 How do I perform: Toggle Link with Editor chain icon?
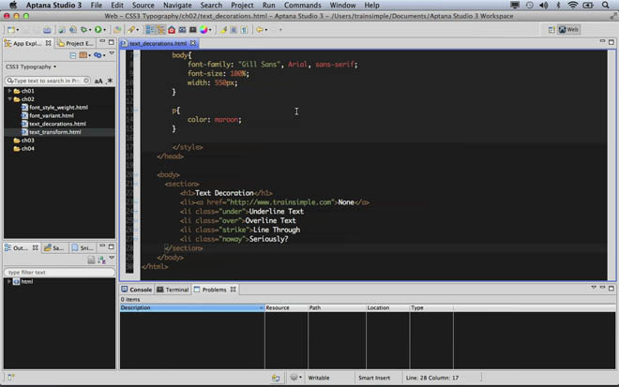98,55
